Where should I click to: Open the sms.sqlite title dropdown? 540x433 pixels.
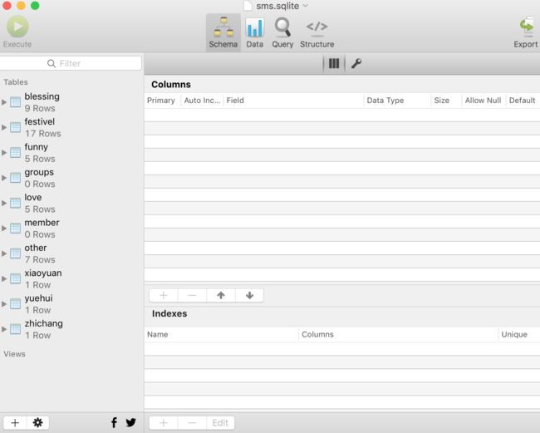(305, 6)
